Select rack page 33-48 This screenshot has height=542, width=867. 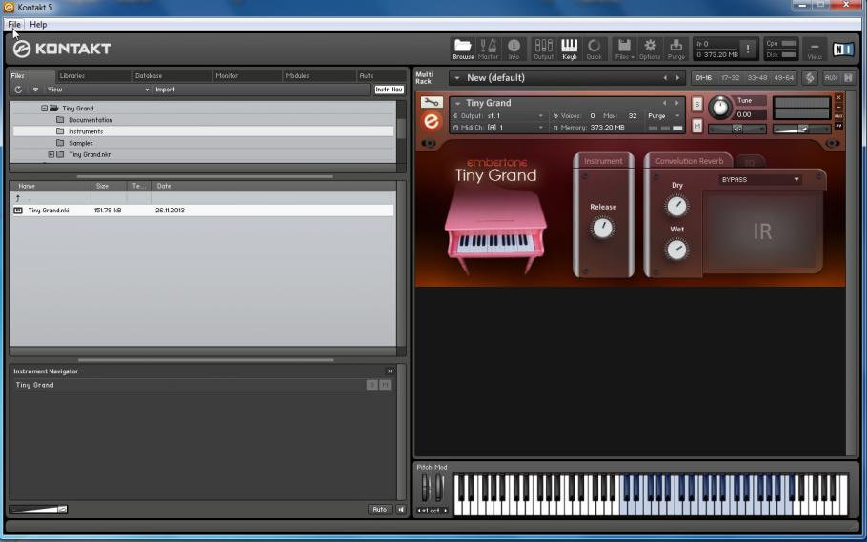point(757,78)
